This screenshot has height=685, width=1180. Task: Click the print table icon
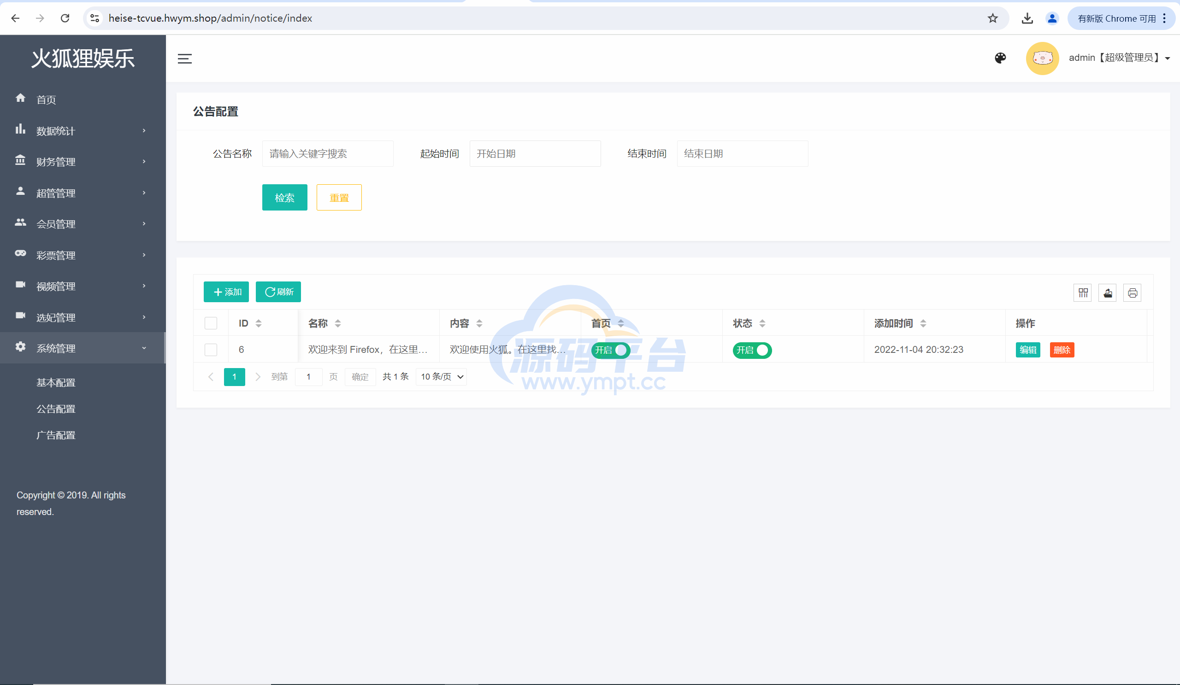tap(1132, 293)
